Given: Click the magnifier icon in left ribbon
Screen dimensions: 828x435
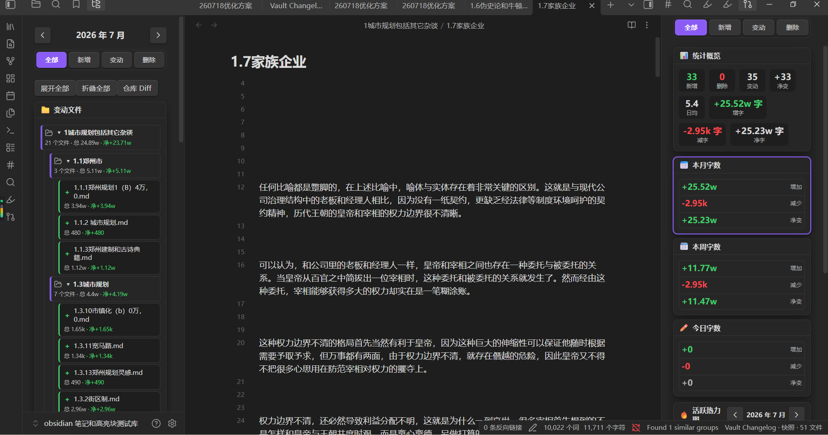Looking at the screenshot, I should (x=10, y=182).
